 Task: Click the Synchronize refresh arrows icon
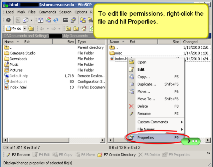coord(56,20)
